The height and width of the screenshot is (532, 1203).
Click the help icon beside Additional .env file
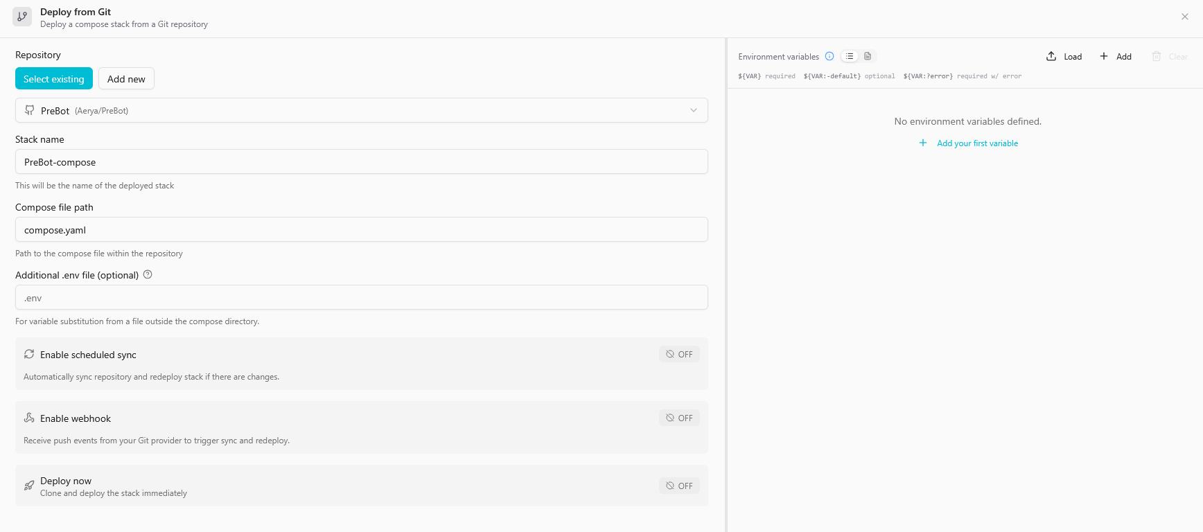coord(148,274)
